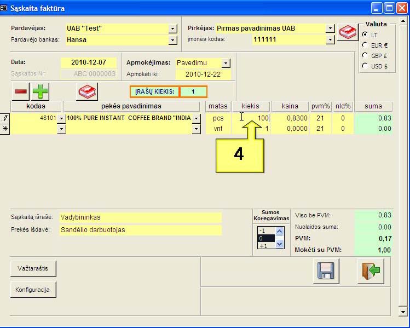The width and height of the screenshot is (410, 328).
Task: Click the Prekės išdavė field
Action: pos(141,230)
